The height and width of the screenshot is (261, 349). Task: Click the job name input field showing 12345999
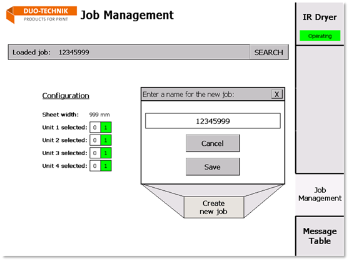pyautogui.click(x=213, y=121)
